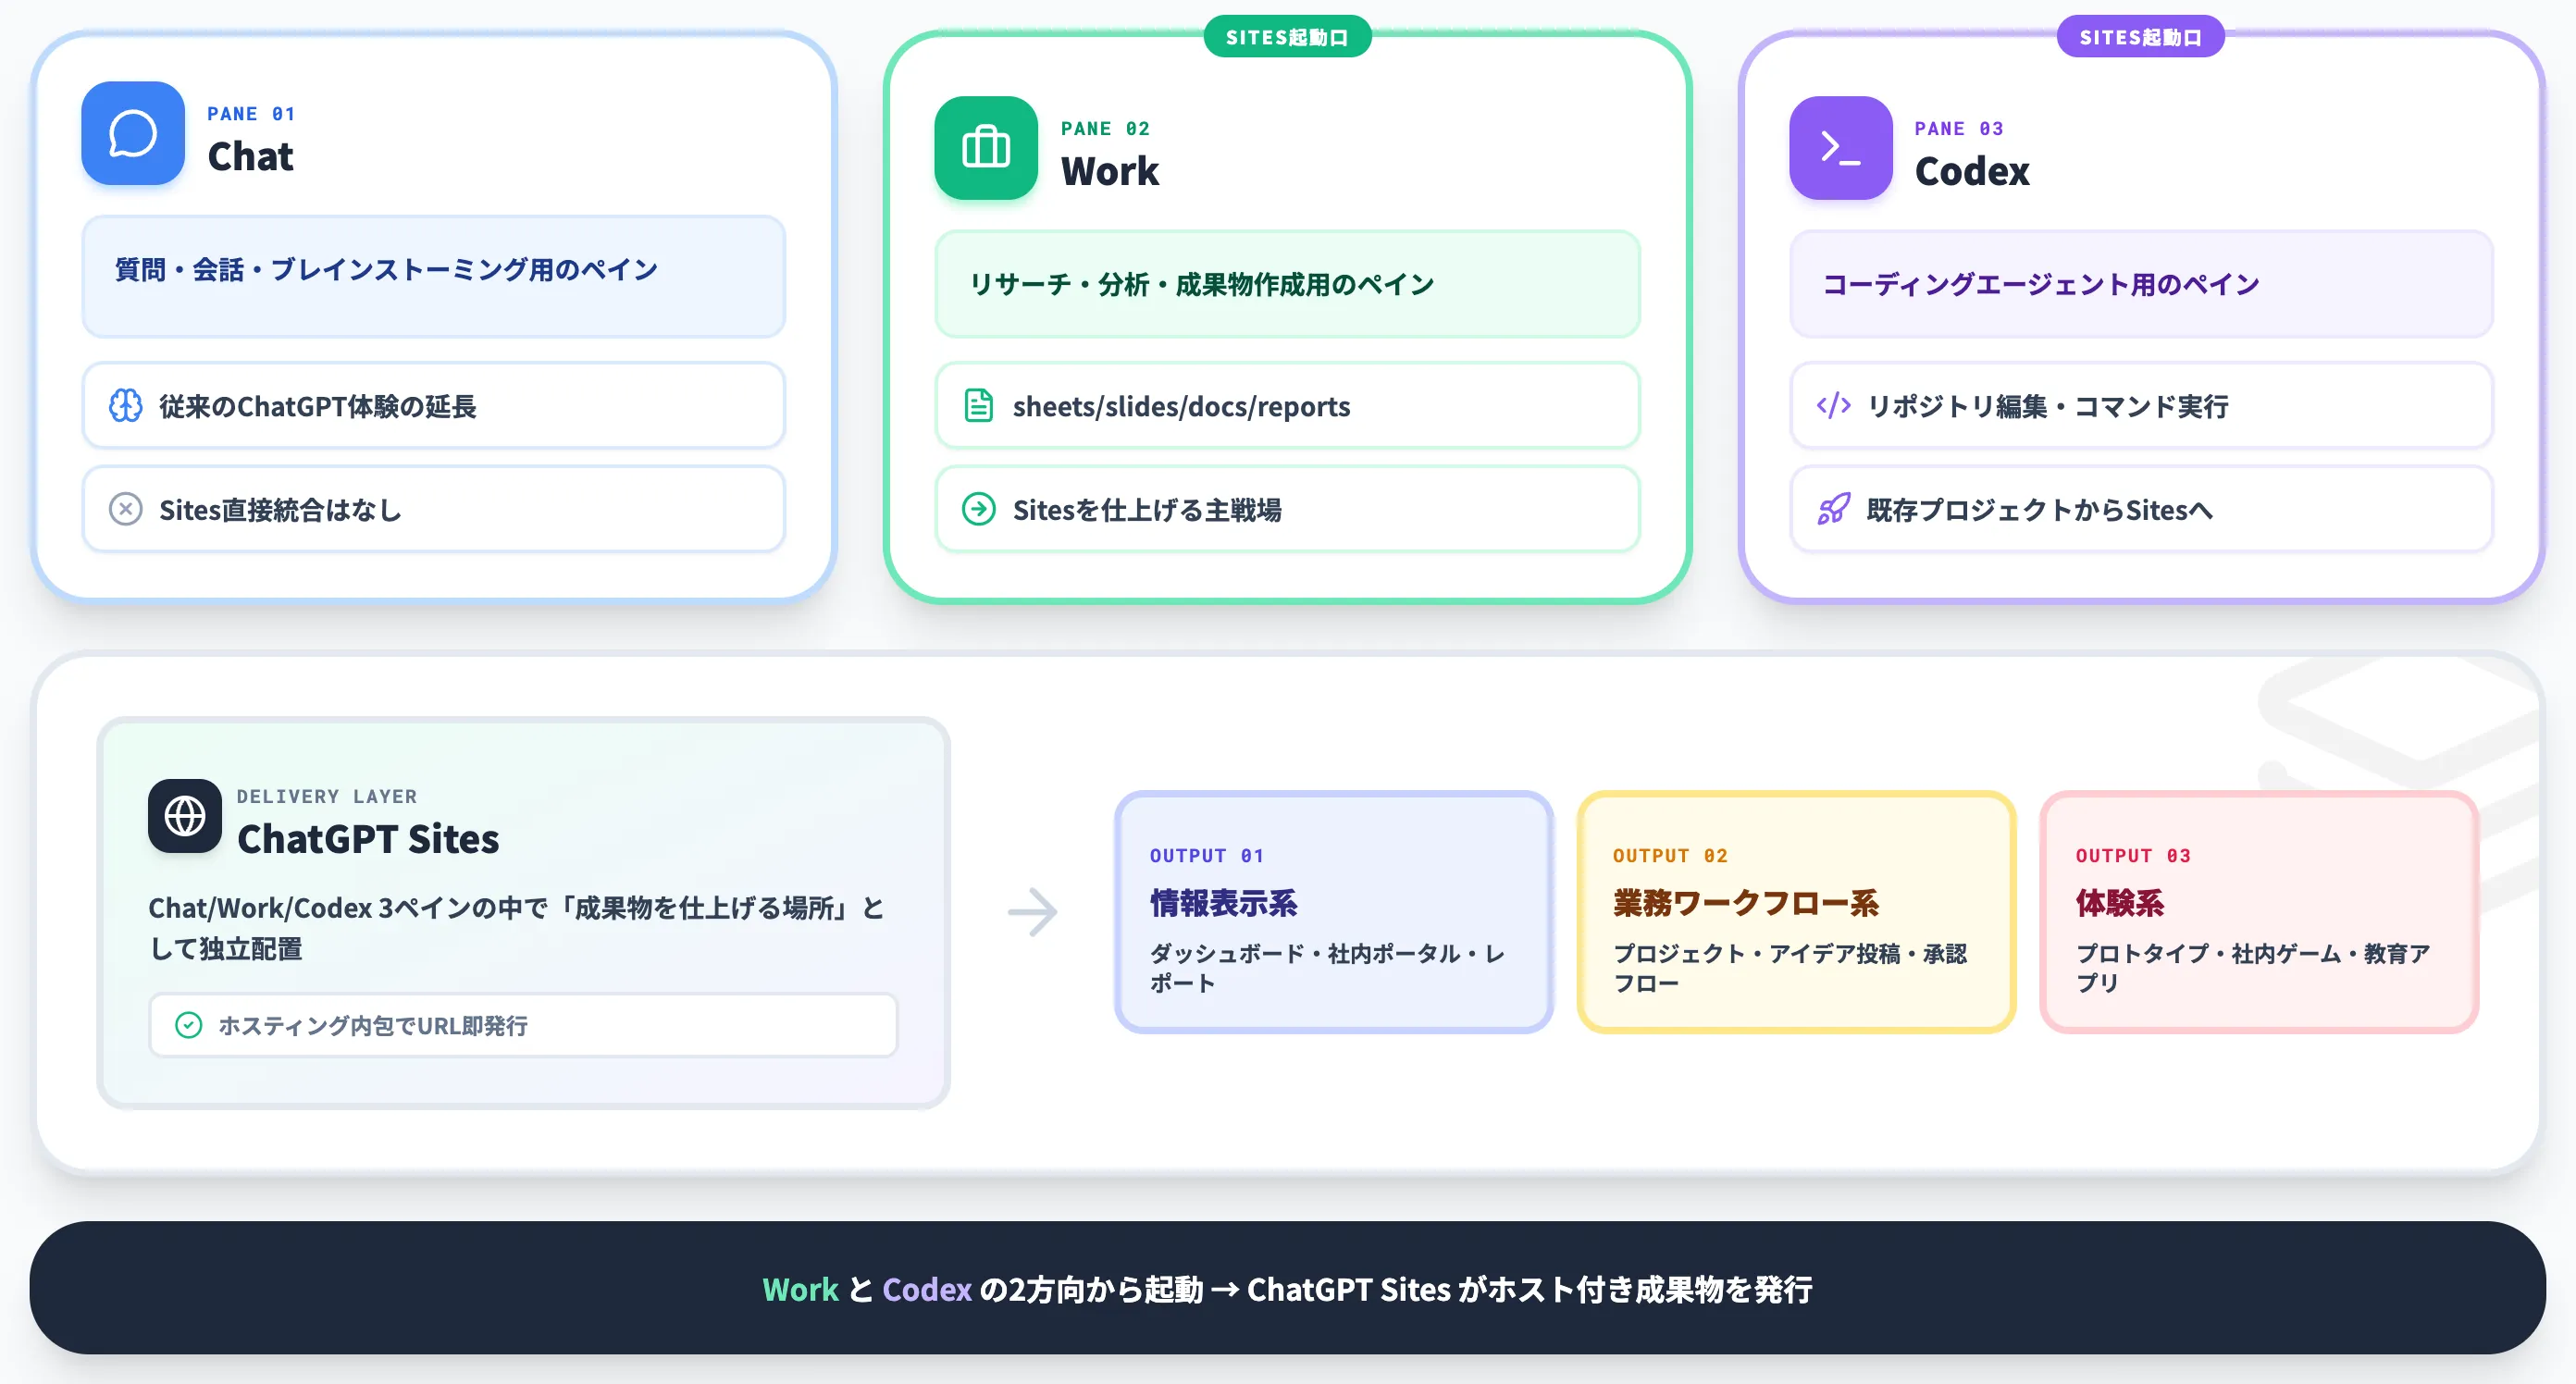Screen dimensions: 2576x1384
Task: Open the OUTPUT 02 業務ワークフロー系 card
Action: [1797, 912]
